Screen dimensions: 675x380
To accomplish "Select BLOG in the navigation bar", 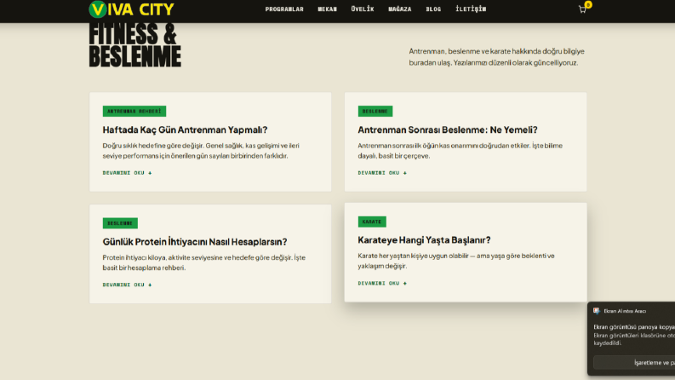I will [433, 9].
